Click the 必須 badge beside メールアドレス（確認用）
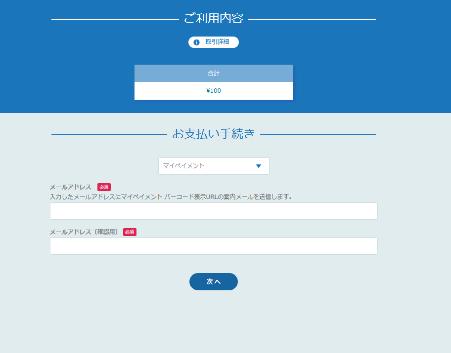Image resolution: width=451 pixels, height=353 pixels. click(130, 232)
